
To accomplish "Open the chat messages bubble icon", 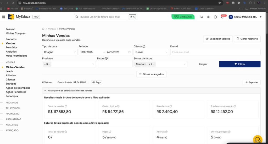I will tap(215, 17).
